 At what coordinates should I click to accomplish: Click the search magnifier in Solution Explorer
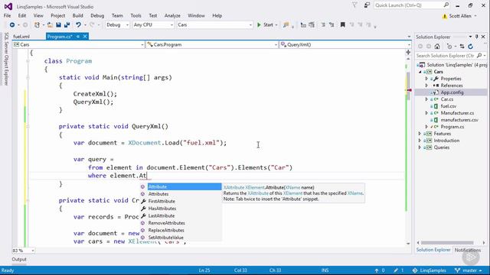[479, 56]
